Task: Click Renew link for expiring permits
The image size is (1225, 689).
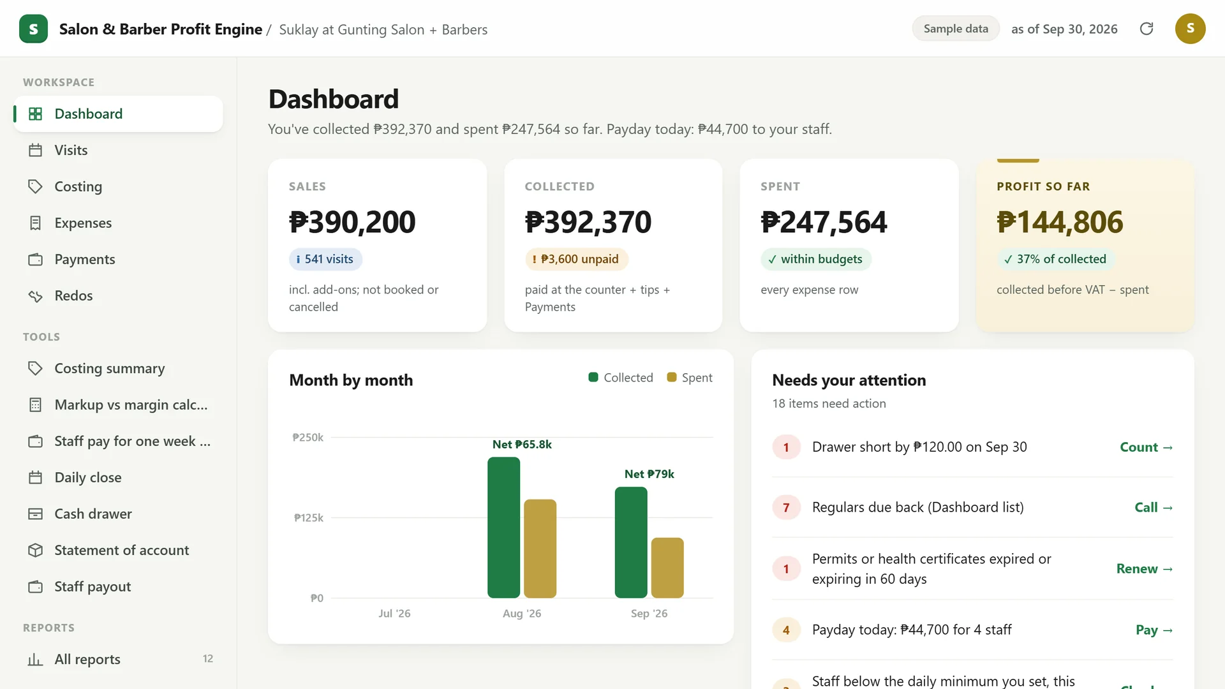Action: pos(1145,568)
